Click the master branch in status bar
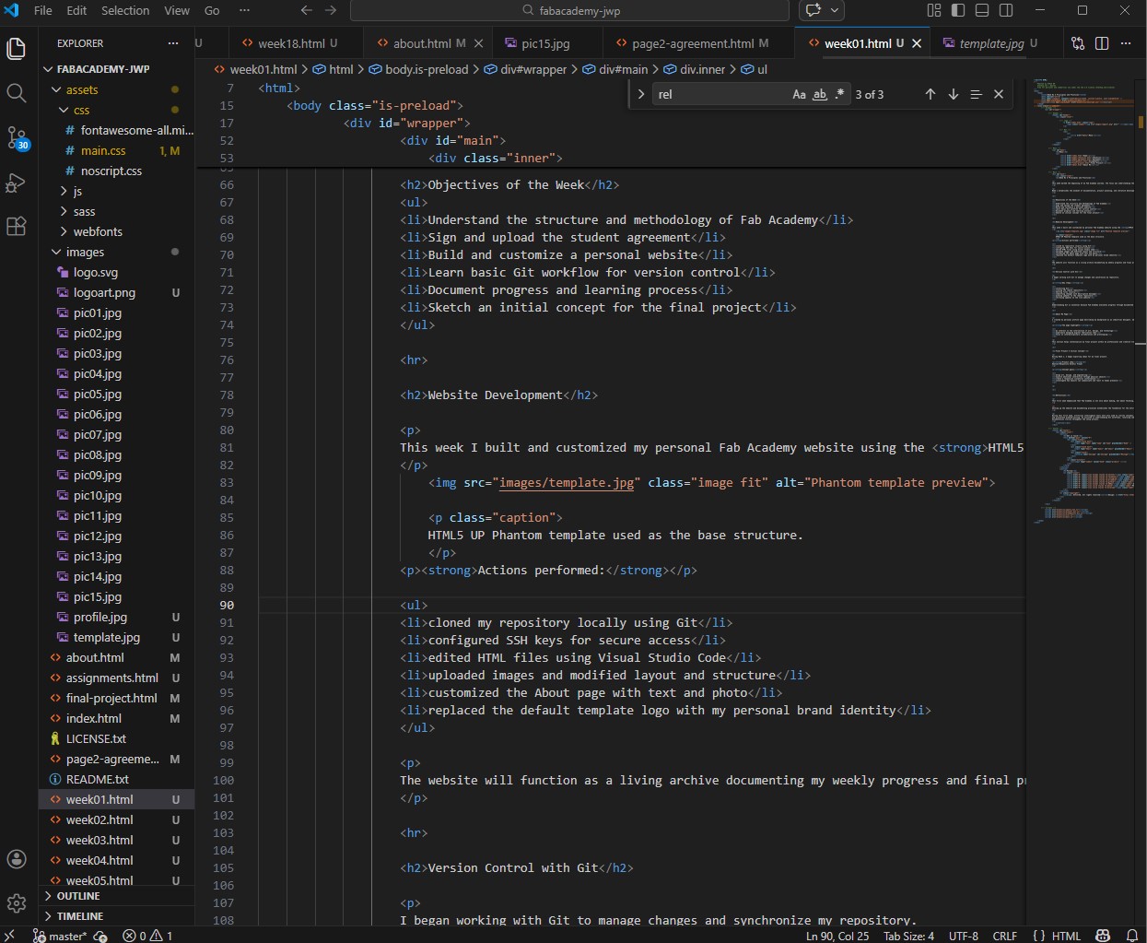The image size is (1147, 943). (59, 936)
